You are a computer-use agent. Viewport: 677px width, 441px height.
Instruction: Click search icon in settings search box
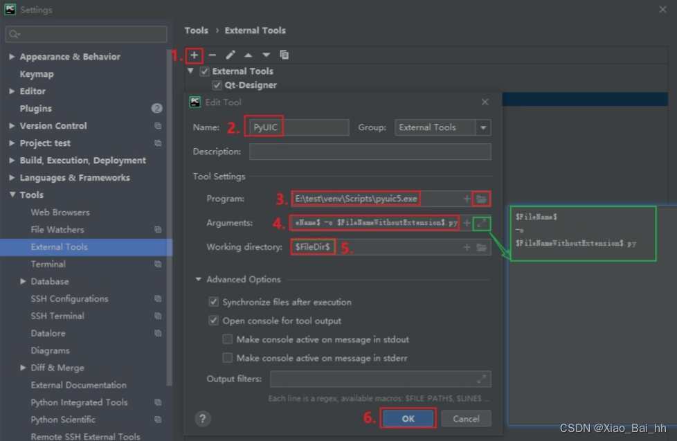coord(15,34)
